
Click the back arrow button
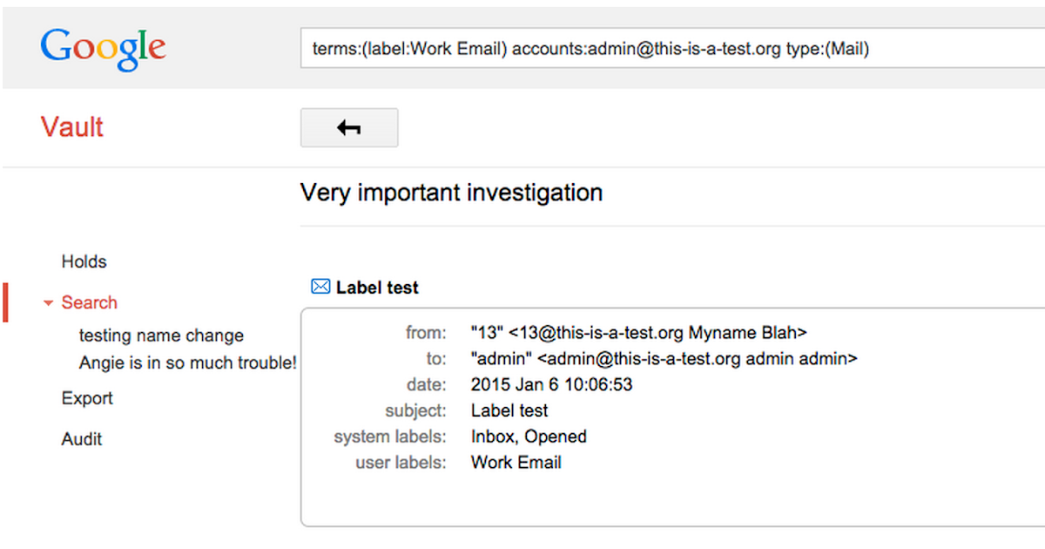(349, 128)
